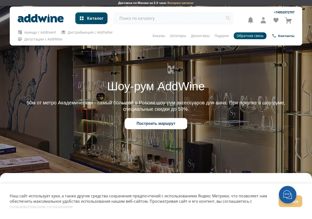Open the Подарки category
Image resolution: width=312 pixels, height=219 pixels.
coord(222,36)
